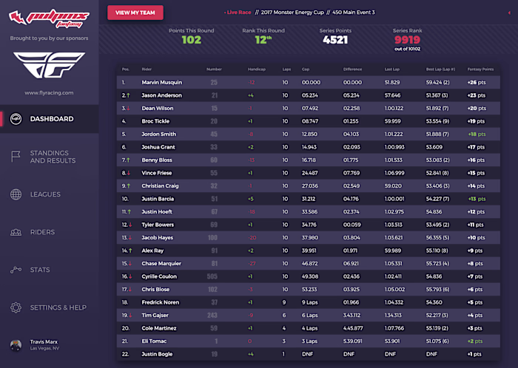Select rider Tyler Bowers

(x=158, y=225)
